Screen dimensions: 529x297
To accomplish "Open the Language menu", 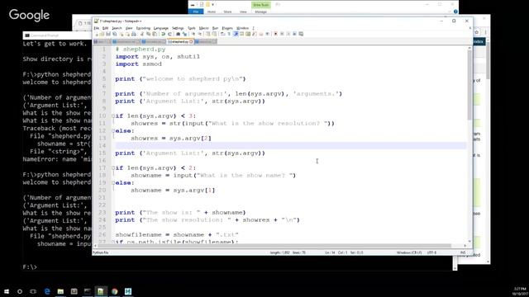I will (161, 28).
